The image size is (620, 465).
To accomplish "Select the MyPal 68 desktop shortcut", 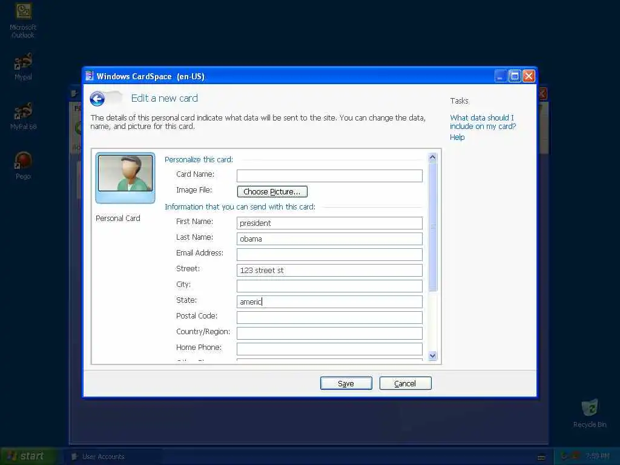I will tap(24, 116).
